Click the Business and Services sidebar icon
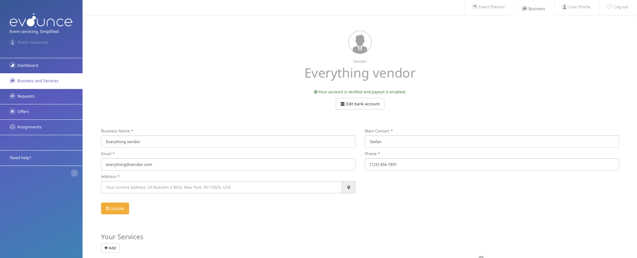637x258 pixels. coord(12,81)
